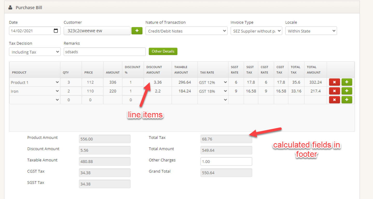The width and height of the screenshot is (373, 199).
Task: Click green plus to add a new customer
Action: pyautogui.click(x=137, y=31)
